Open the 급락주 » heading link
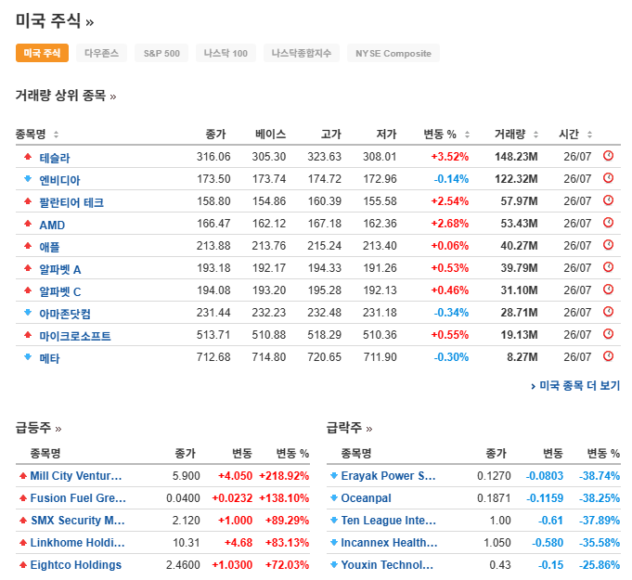632x580 pixels. (350, 428)
